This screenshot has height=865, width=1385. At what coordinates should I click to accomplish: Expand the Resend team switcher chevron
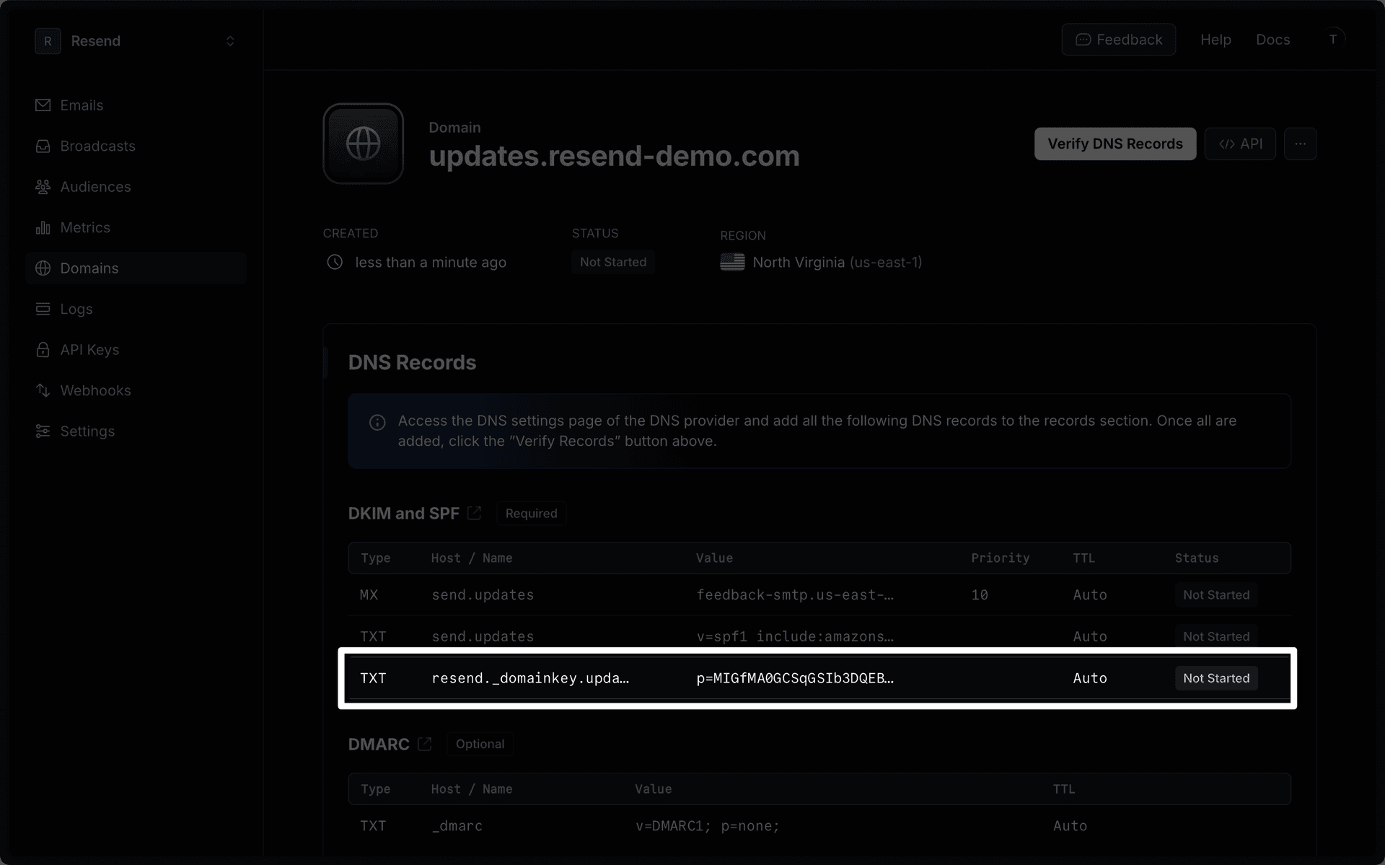point(230,41)
